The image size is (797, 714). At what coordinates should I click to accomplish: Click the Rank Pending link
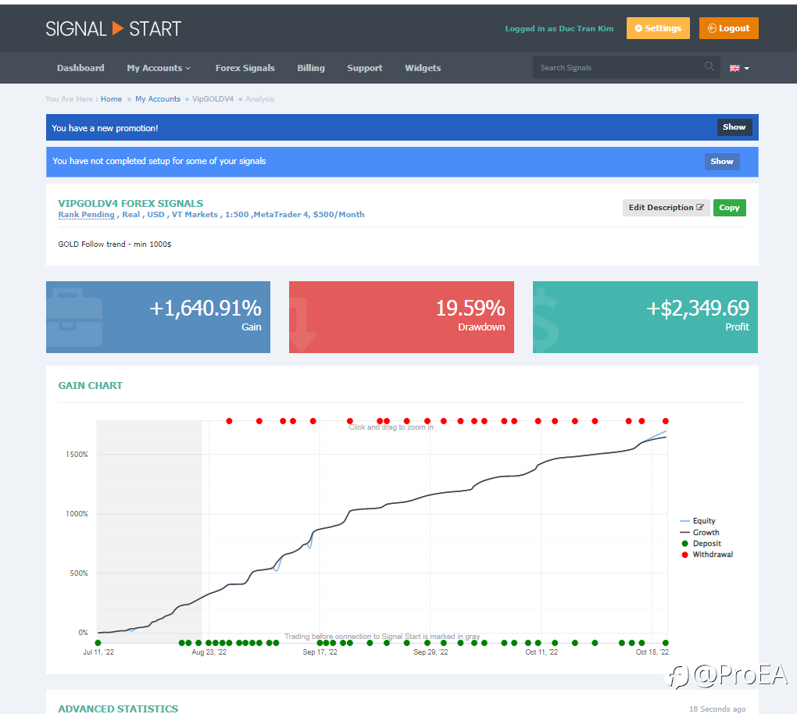[x=87, y=215]
